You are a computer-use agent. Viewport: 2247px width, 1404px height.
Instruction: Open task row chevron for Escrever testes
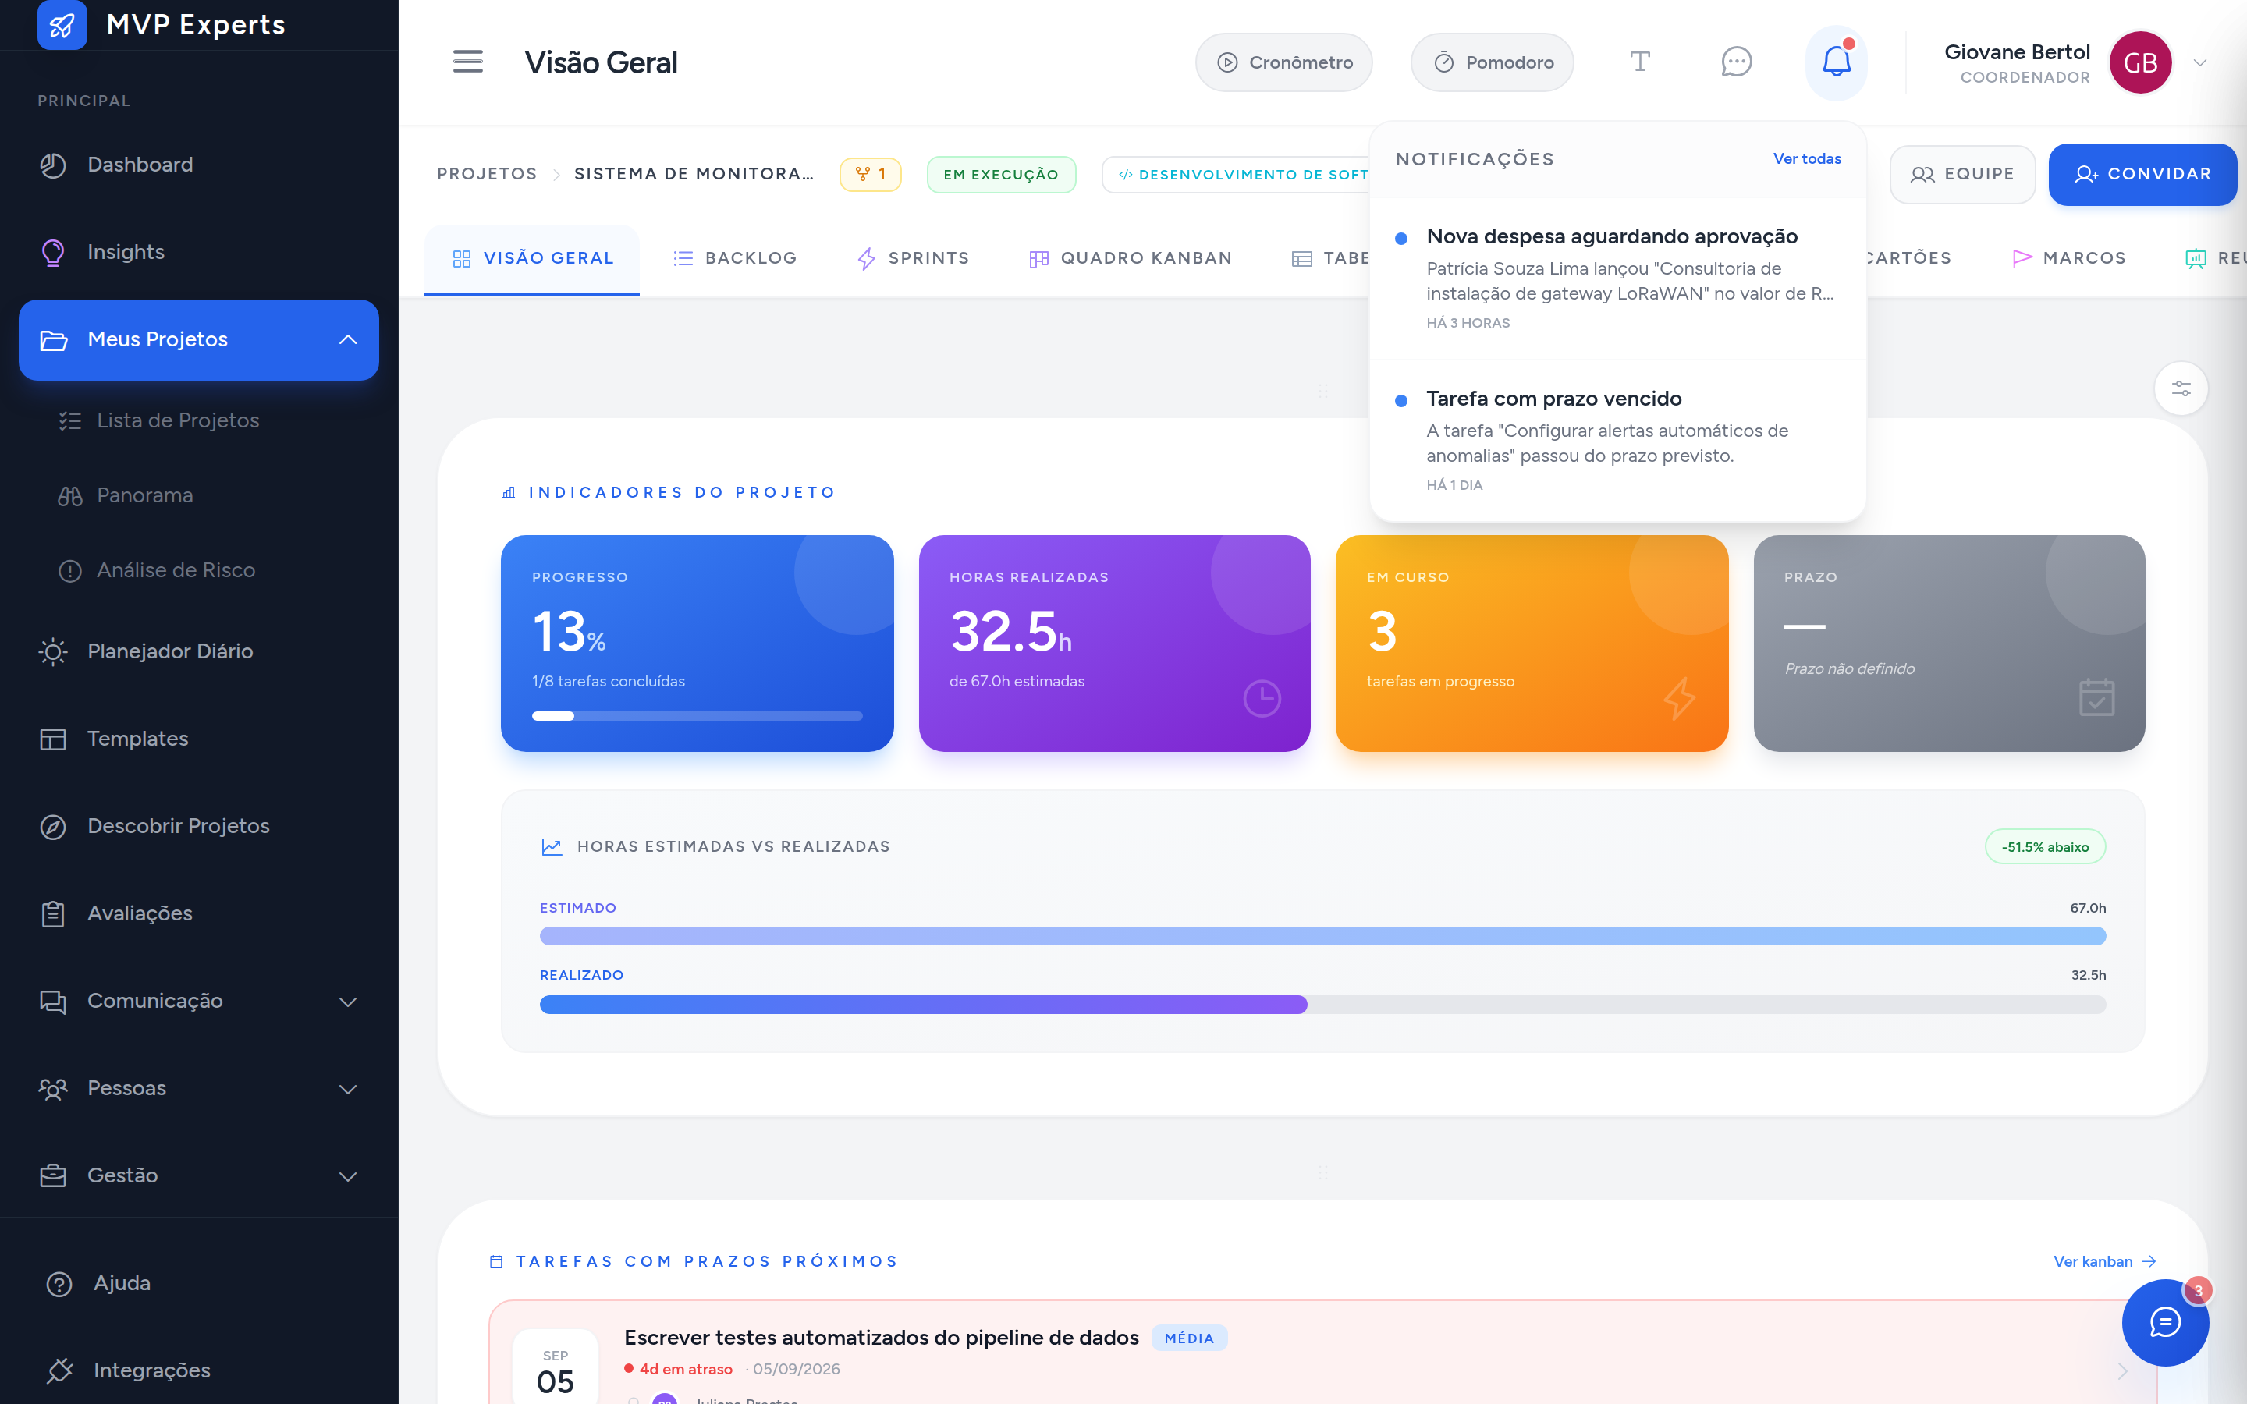click(2123, 1371)
